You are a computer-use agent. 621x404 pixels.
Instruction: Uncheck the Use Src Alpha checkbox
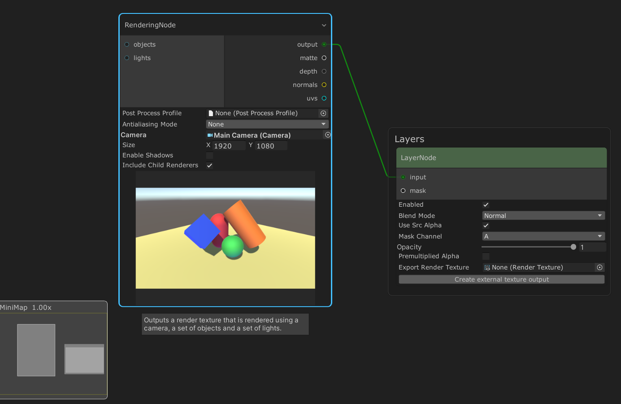coord(486,226)
